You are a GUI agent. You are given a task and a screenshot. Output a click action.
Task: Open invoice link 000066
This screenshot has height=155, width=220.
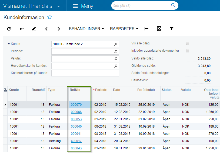click(76, 112)
